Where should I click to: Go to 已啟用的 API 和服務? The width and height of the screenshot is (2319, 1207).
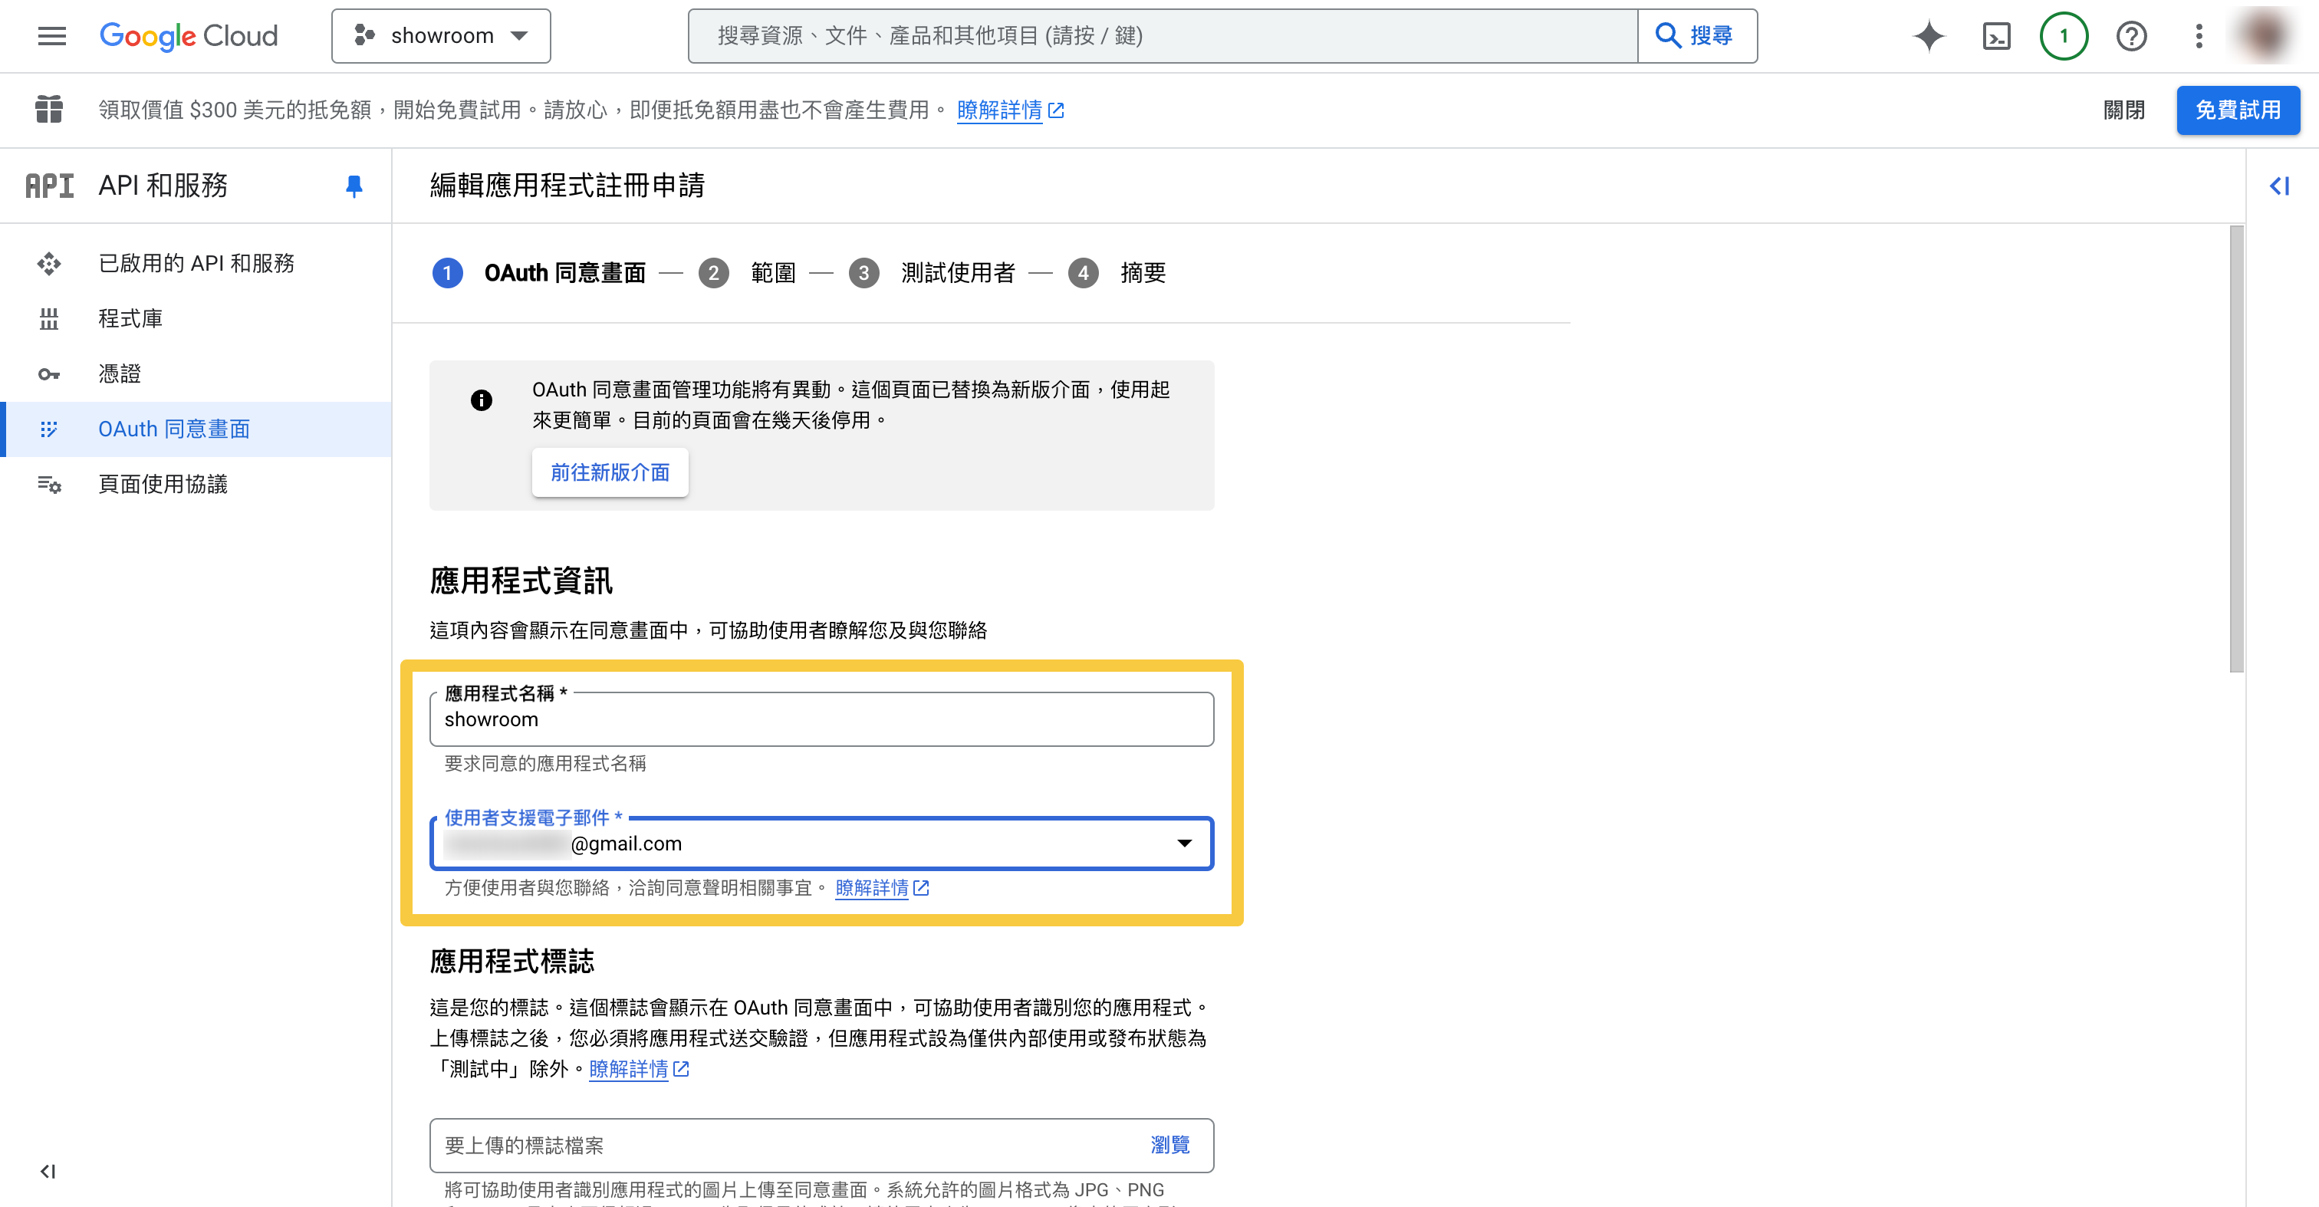click(196, 263)
